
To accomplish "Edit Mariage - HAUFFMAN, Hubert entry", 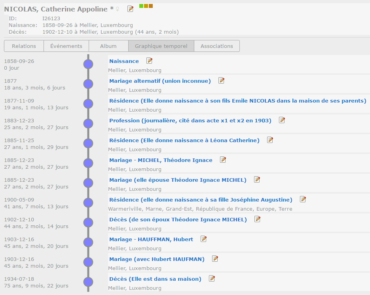I will (203, 239).
